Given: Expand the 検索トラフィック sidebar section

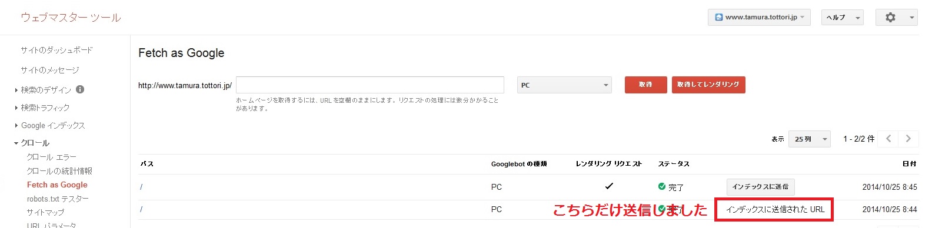Looking at the screenshot, I should pos(42,108).
